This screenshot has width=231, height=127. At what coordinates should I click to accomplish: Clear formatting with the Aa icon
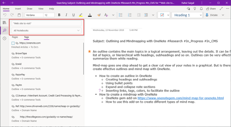pyautogui.click(x=106, y=15)
